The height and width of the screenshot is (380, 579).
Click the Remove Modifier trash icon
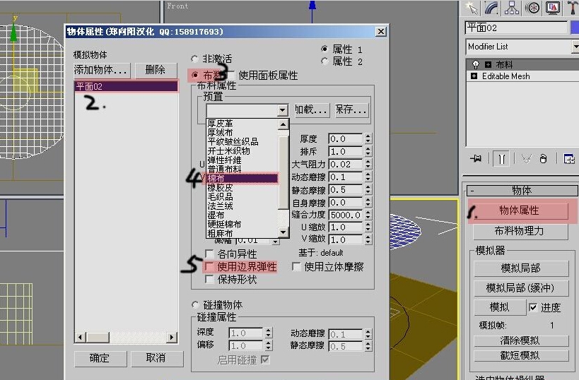543,159
